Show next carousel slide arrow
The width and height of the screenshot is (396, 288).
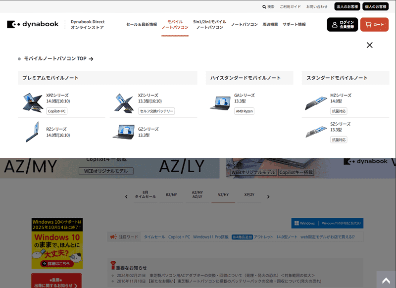pyautogui.click(x=268, y=196)
